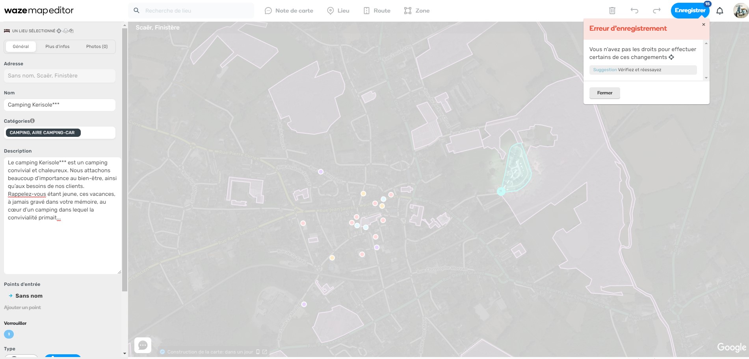Click the trash delete icon
Screen dimensions: 749x359
[612, 11]
